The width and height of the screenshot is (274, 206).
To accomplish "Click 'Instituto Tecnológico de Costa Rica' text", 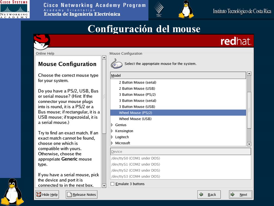I will point(242,11).
